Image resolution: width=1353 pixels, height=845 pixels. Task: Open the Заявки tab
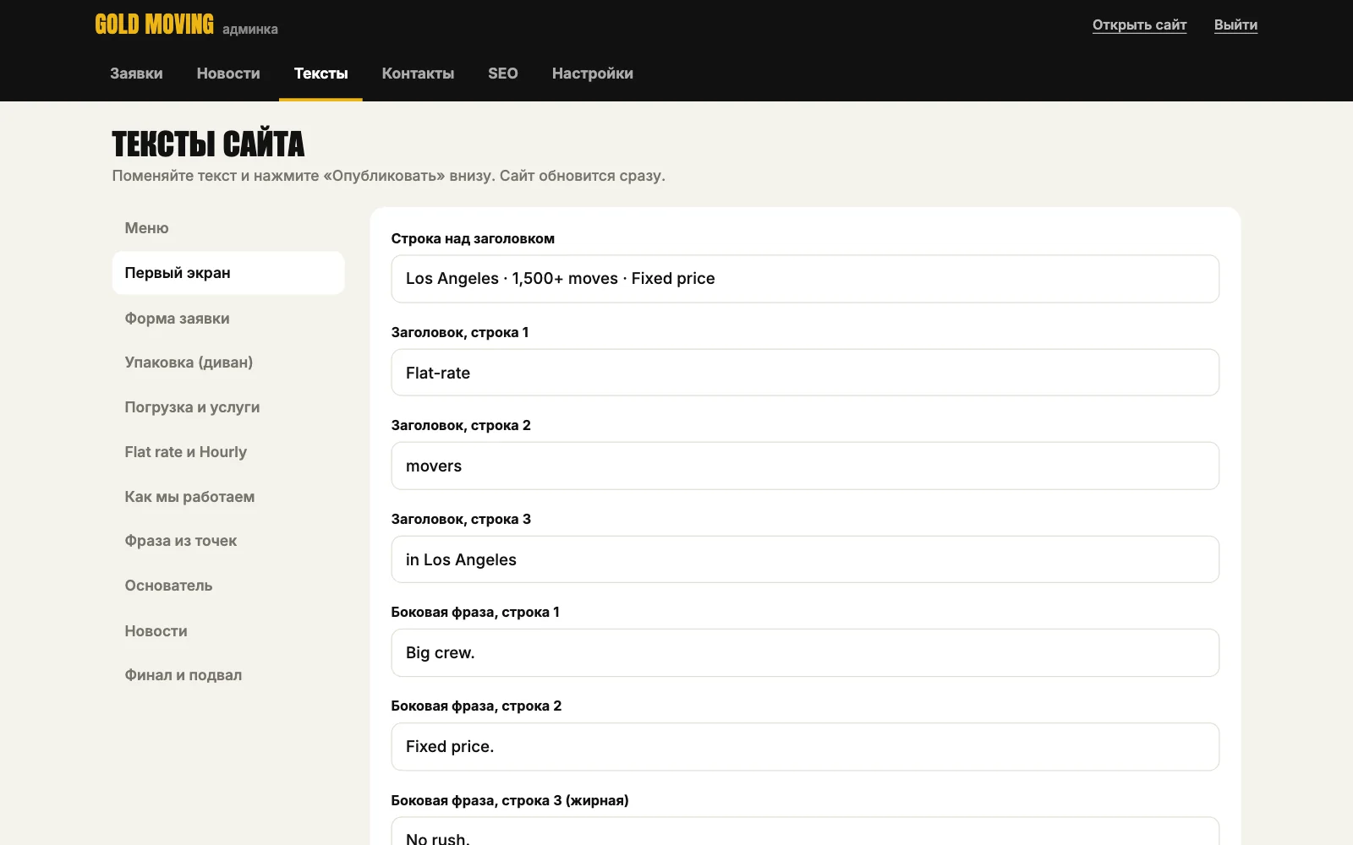point(136,74)
